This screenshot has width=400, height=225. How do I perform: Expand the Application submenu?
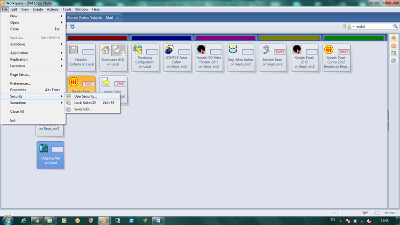pos(33,53)
